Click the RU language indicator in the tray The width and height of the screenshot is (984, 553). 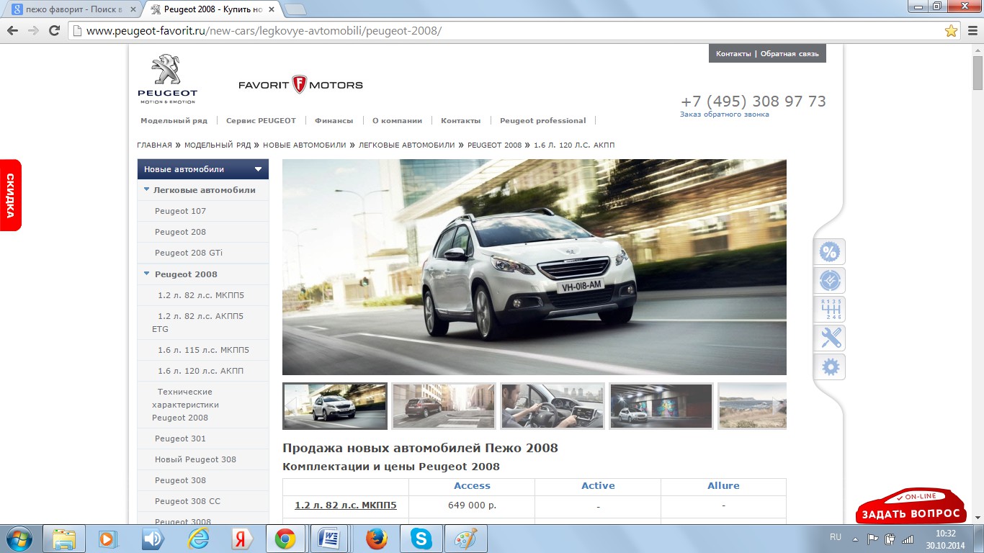[x=836, y=537]
